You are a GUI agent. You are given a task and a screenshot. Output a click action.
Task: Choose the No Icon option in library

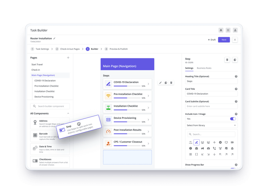pyautogui.click(x=190, y=142)
